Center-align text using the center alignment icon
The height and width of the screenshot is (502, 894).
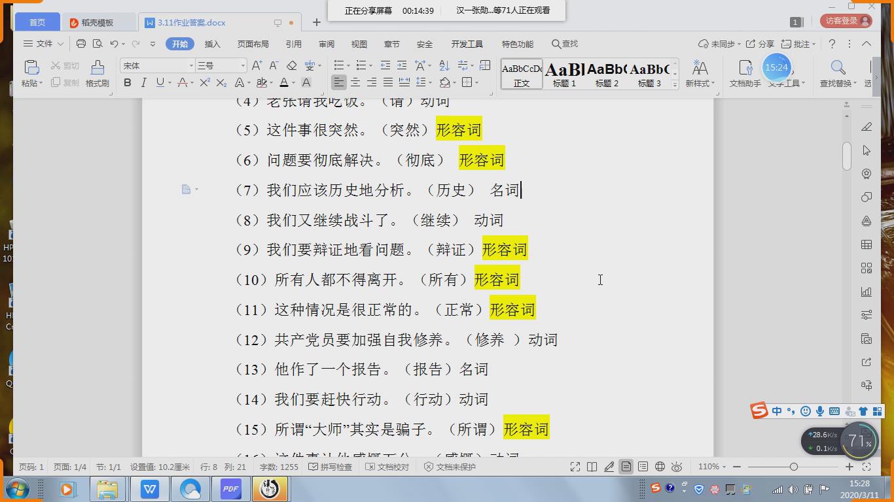[355, 82]
